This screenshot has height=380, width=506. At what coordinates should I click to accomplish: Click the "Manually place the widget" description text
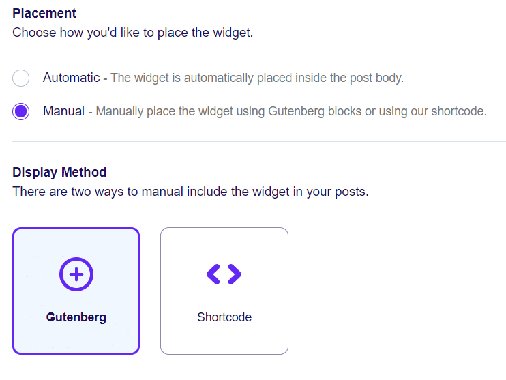tap(291, 111)
